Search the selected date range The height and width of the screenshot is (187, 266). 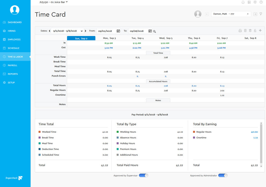pyautogui.click(x=154, y=31)
